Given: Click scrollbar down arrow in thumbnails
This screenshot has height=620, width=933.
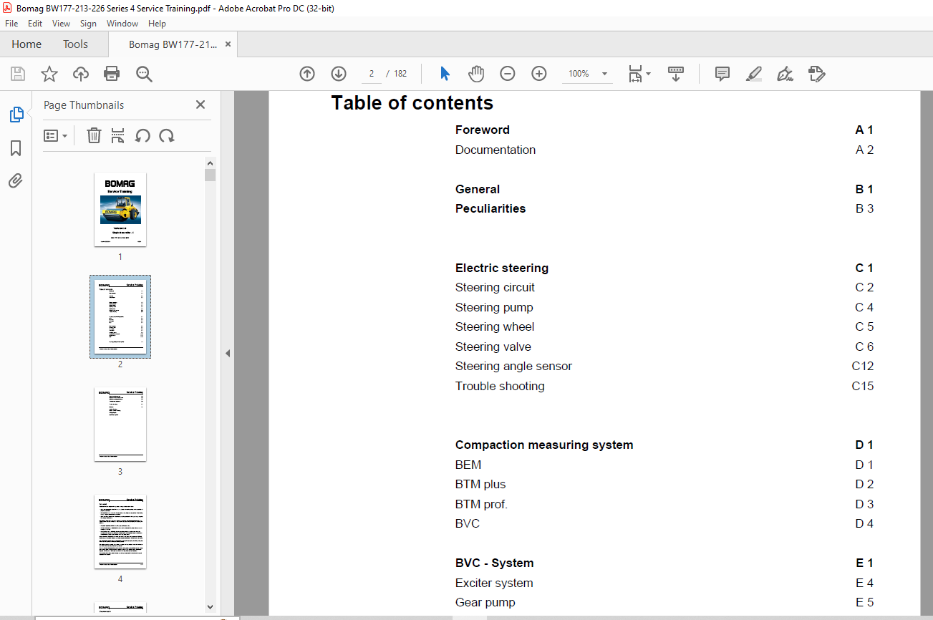Looking at the screenshot, I should coord(210,607).
